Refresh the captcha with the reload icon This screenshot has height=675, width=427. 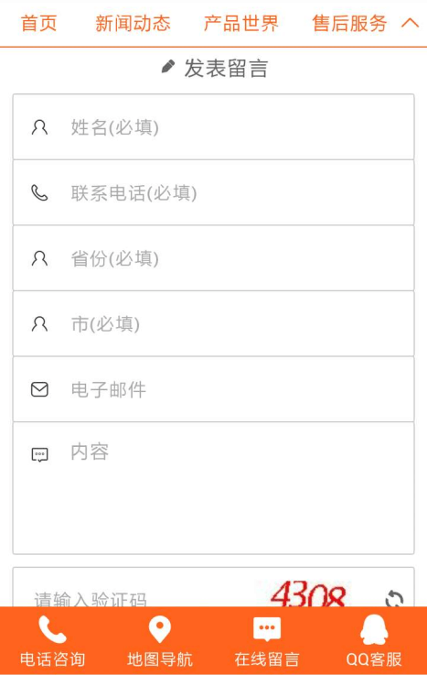[394, 598]
